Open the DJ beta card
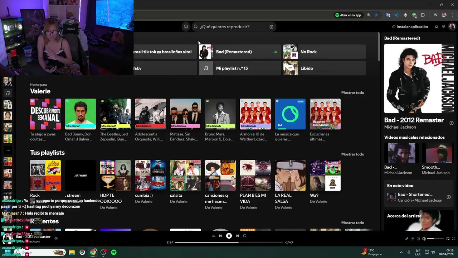 (x=290, y=114)
